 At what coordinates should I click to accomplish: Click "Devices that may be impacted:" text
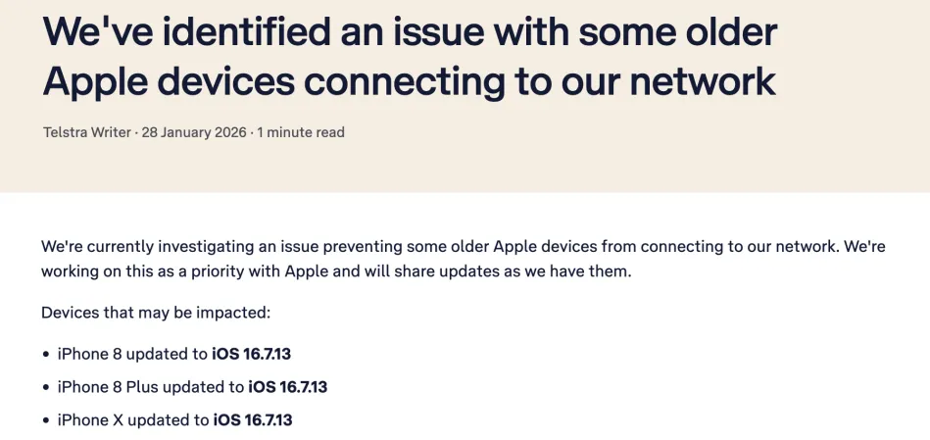tap(155, 314)
